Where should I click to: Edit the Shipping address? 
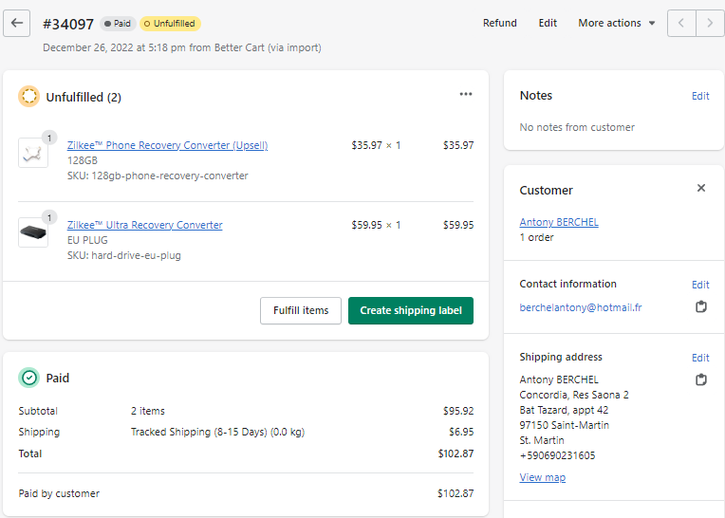pos(700,358)
